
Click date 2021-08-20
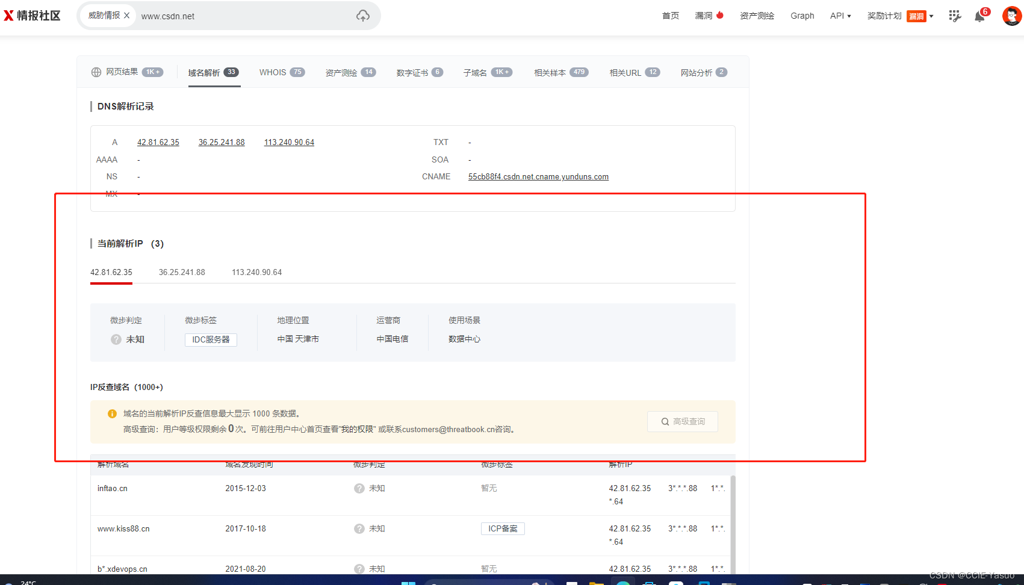[x=246, y=569]
